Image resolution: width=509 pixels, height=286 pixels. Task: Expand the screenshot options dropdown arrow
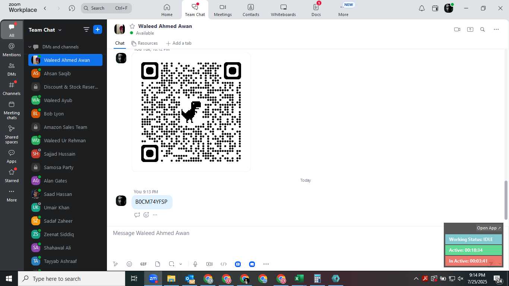tap(181, 264)
